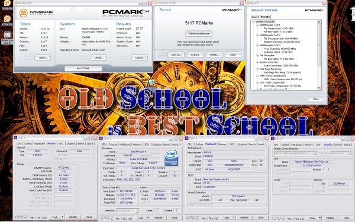The height and width of the screenshot is (222, 355).
Task: Click the Options... button under Results
Action: coord(140,58)
